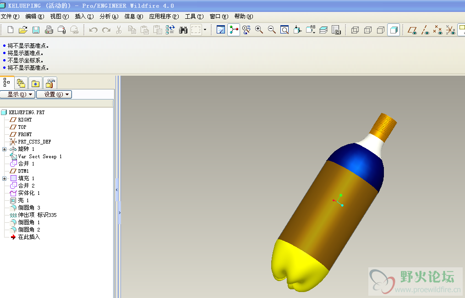Select Var Sect Sweep 1 feature
The height and width of the screenshot is (298, 465).
(x=36, y=156)
